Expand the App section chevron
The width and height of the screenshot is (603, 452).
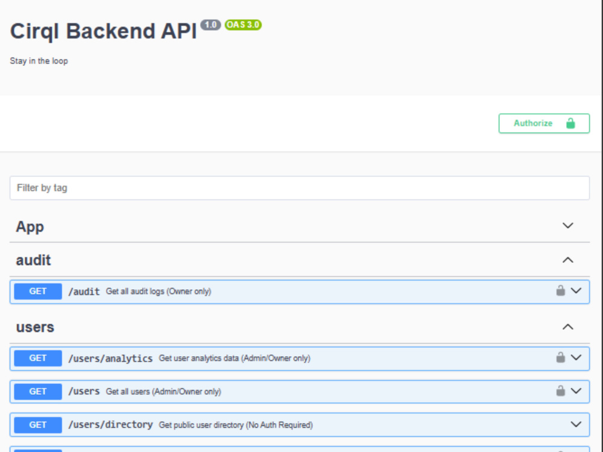(567, 225)
